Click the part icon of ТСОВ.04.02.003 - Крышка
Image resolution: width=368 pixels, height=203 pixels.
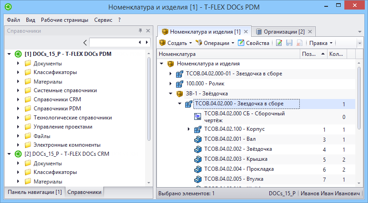click(x=198, y=159)
